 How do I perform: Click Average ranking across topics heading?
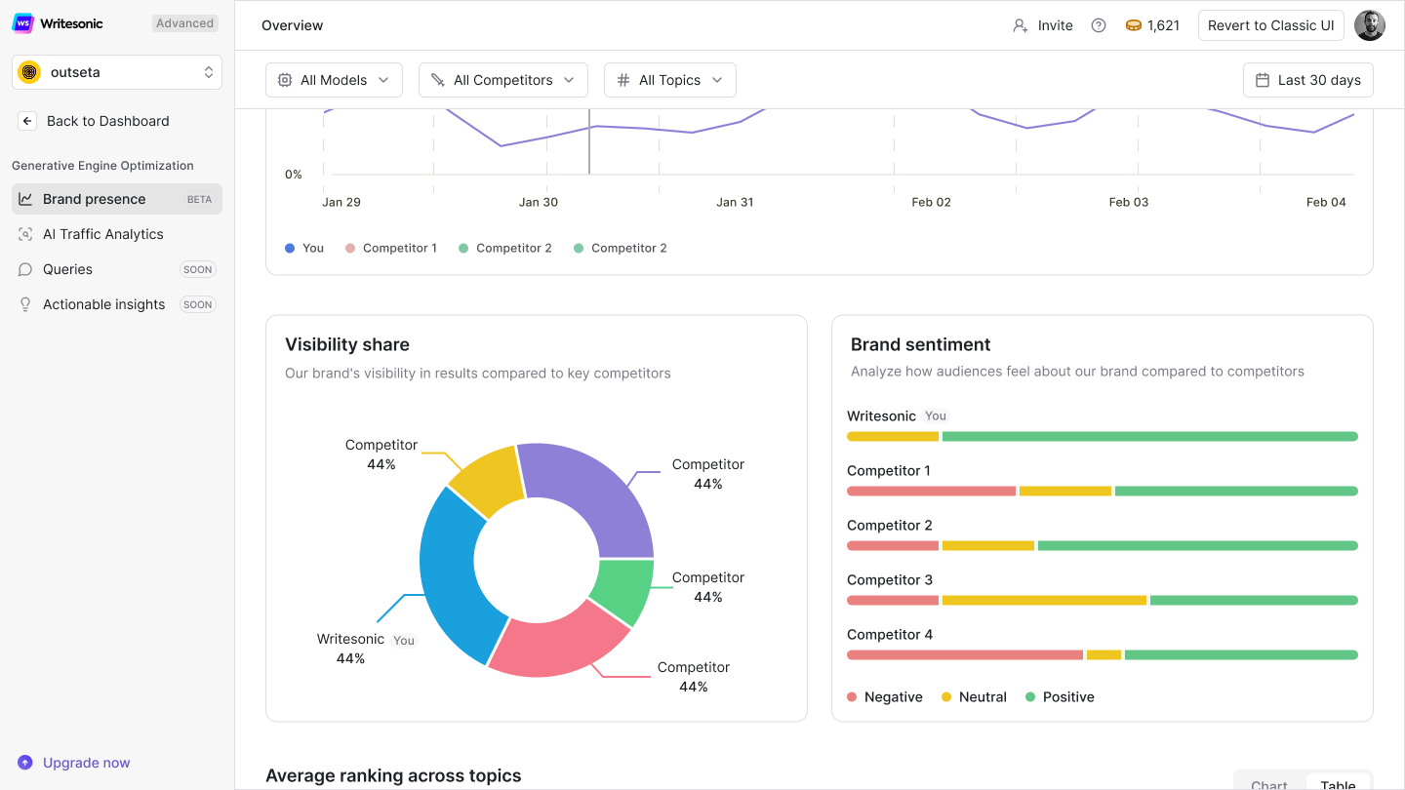coord(393,775)
